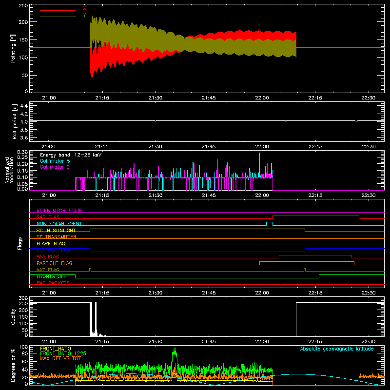Screen dimensions: 390x390
Task: Select the SC_TRANSMITTER flag label
Action: tap(57, 237)
